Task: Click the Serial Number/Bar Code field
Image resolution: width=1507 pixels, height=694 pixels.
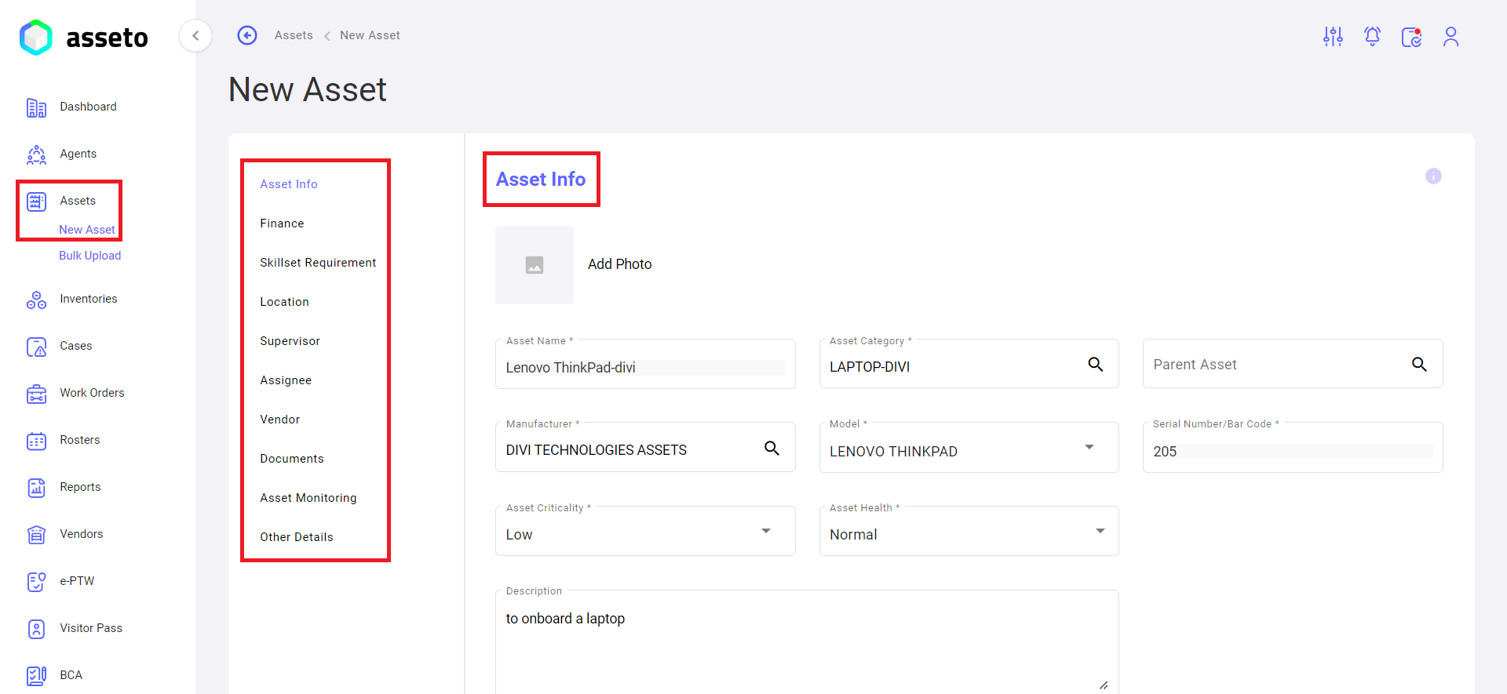Action: point(1293,448)
